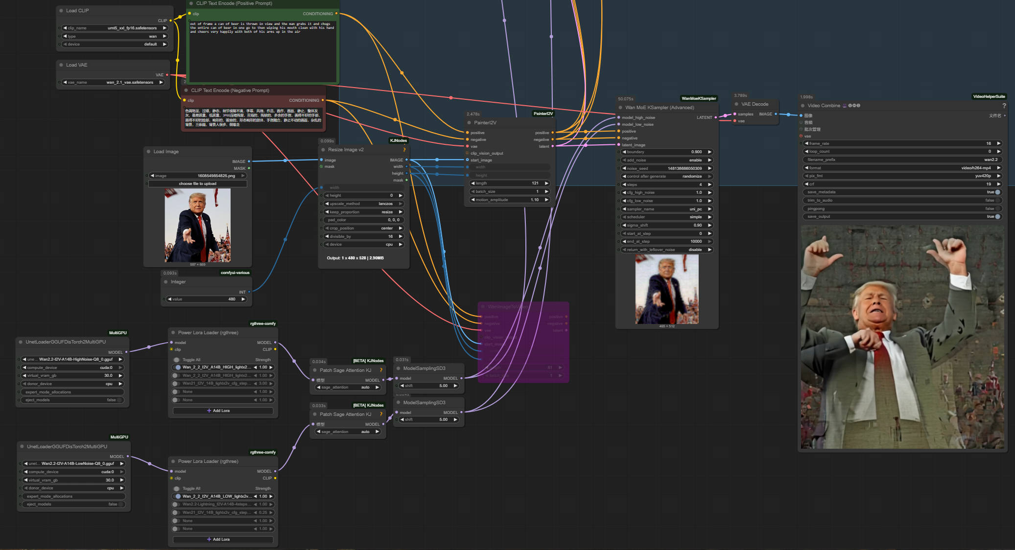Image resolution: width=1015 pixels, height=550 pixels.
Task: Enable the pingpong option
Action: click(997, 208)
